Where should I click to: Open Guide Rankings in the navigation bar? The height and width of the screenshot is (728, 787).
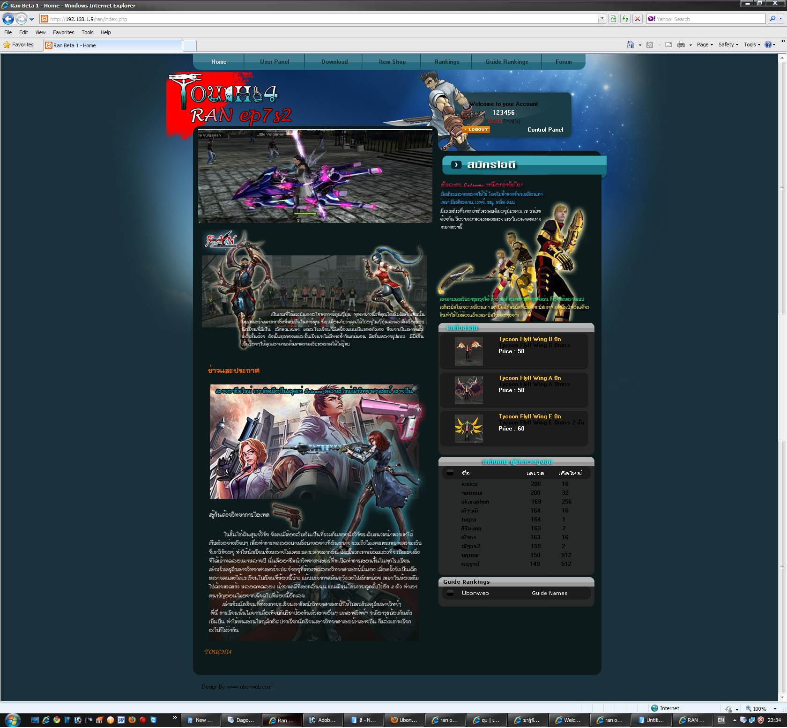(x=507, y=62)
